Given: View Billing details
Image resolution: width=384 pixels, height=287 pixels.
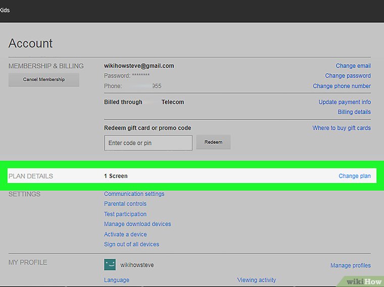Looking at the screenshot, I should point(354,112).
